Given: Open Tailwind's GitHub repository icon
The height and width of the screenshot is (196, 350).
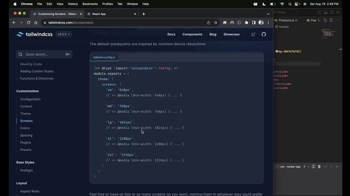Looking at the screenshot, I should pos(264,34).
